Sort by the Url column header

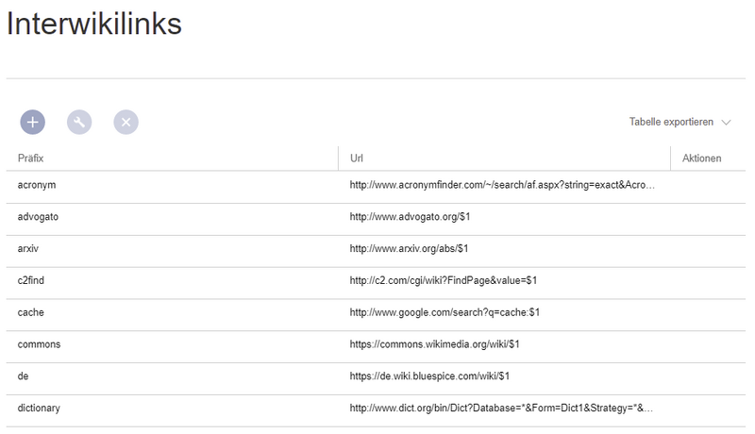pyautogui.click(x=357, y=158)
